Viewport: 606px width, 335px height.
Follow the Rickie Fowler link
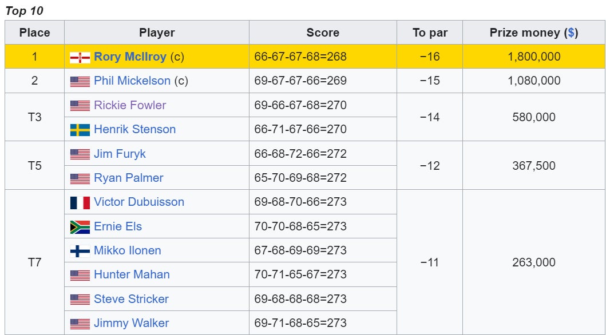130,105
